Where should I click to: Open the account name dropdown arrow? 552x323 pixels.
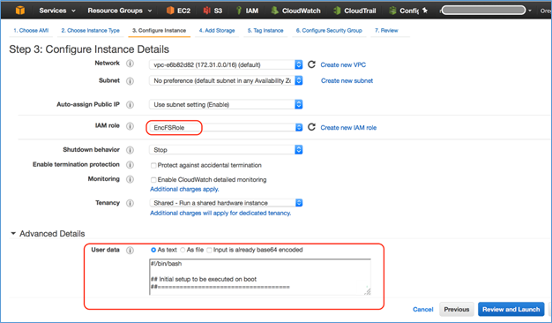tap(529, 11)
